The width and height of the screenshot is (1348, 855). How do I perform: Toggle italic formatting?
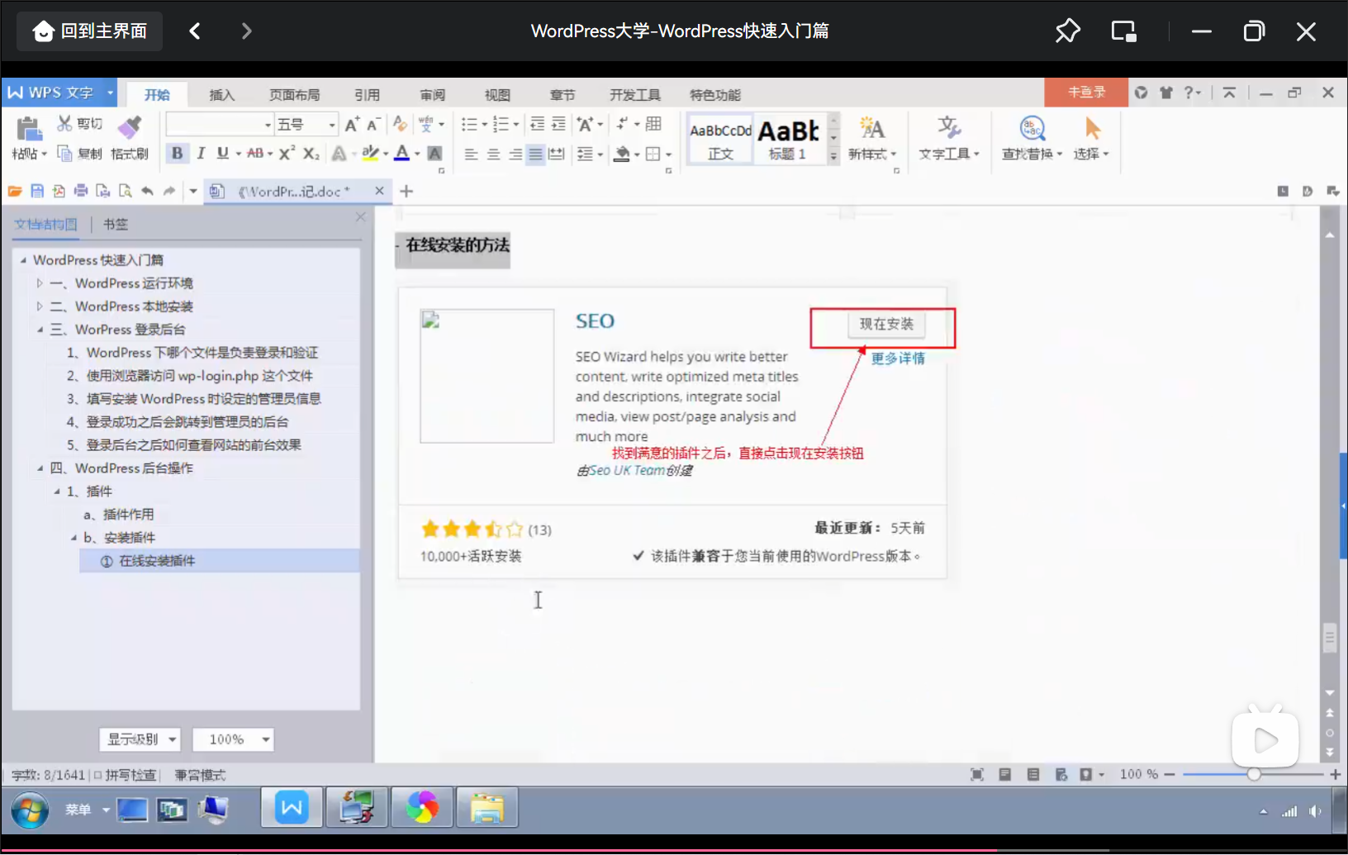pyautogui.click(x=200, y=154)
